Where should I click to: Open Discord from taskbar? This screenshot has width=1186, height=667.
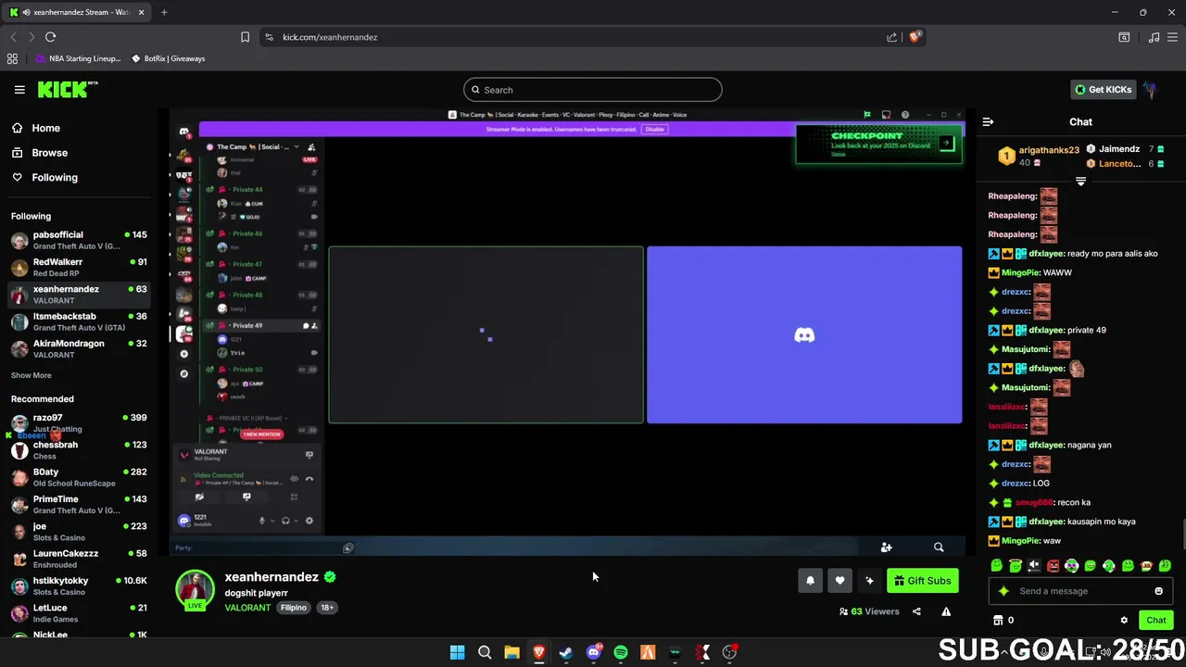pos(593,652)
